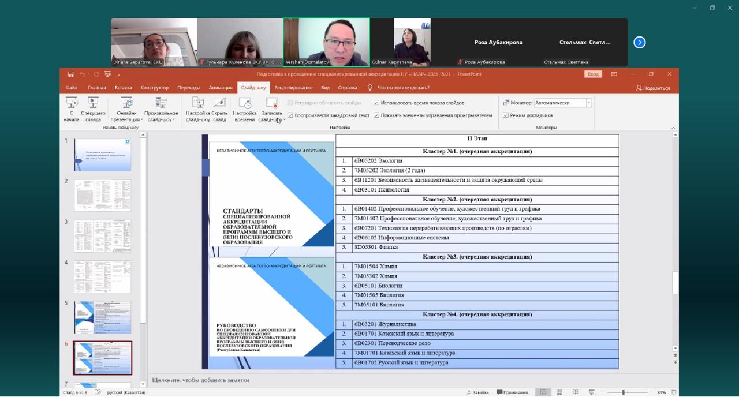Viewport: 739px width, 397px height.
Task: Click the zoom slider in status bar
Action: [623, 392]
